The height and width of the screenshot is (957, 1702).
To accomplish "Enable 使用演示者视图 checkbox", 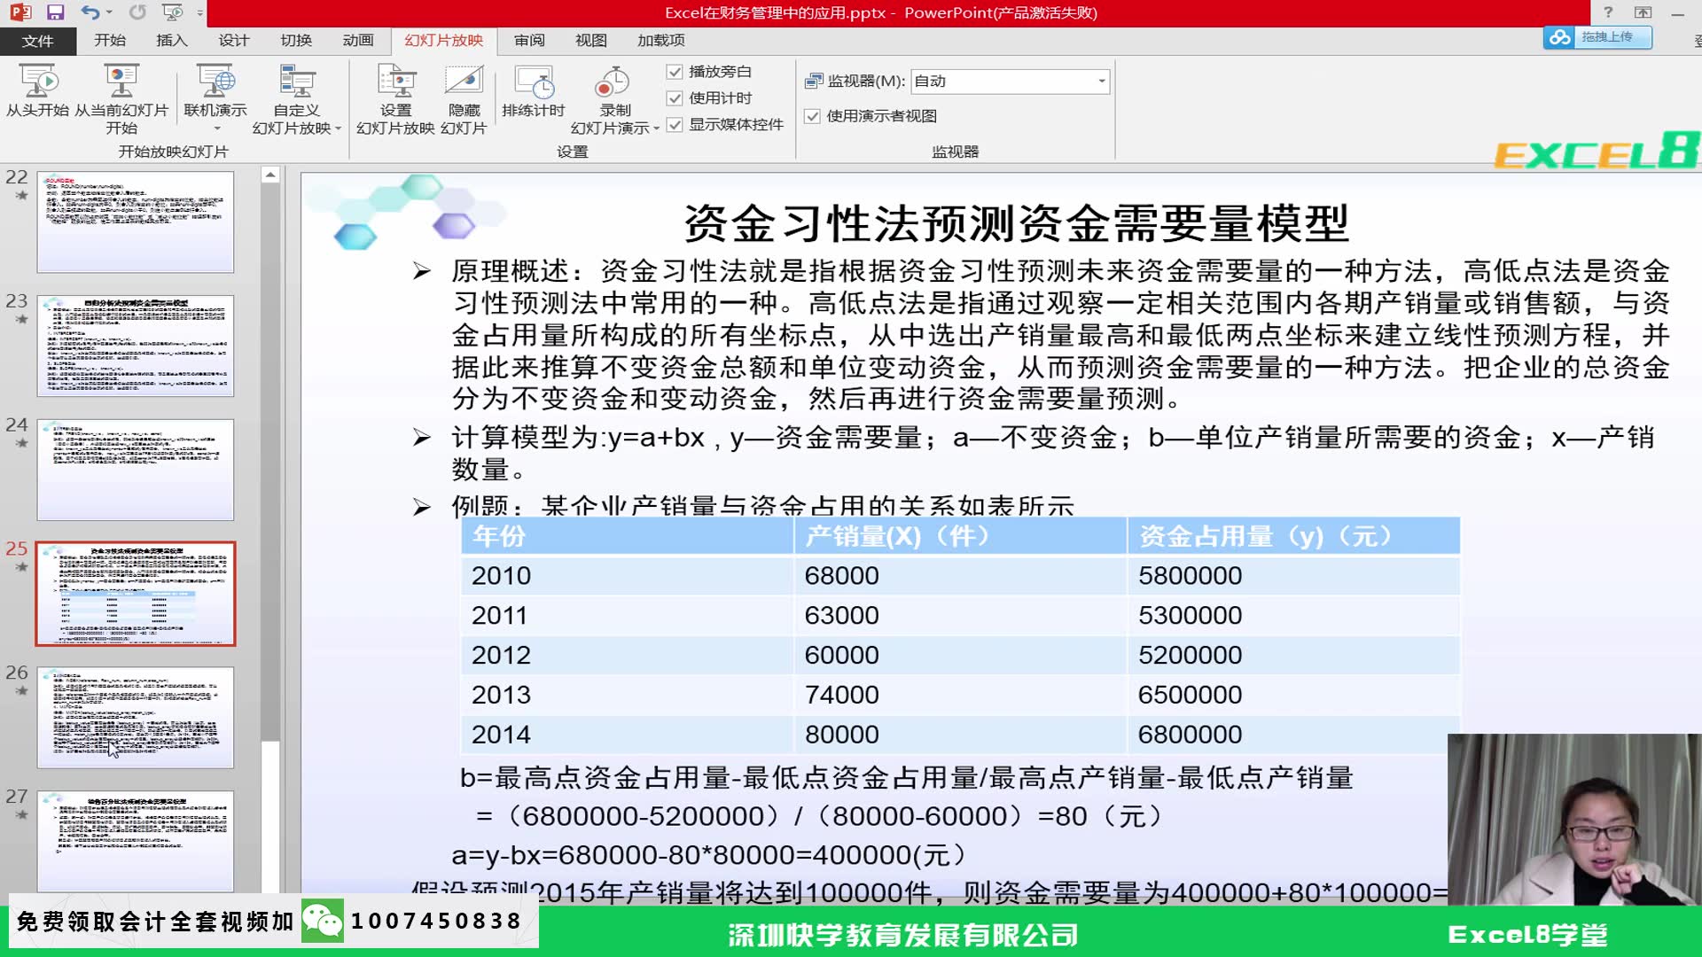I will pos(812,115).
